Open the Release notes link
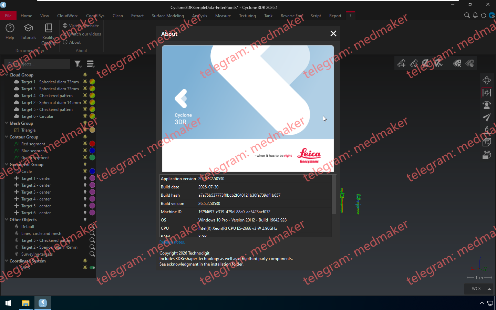 172,242
